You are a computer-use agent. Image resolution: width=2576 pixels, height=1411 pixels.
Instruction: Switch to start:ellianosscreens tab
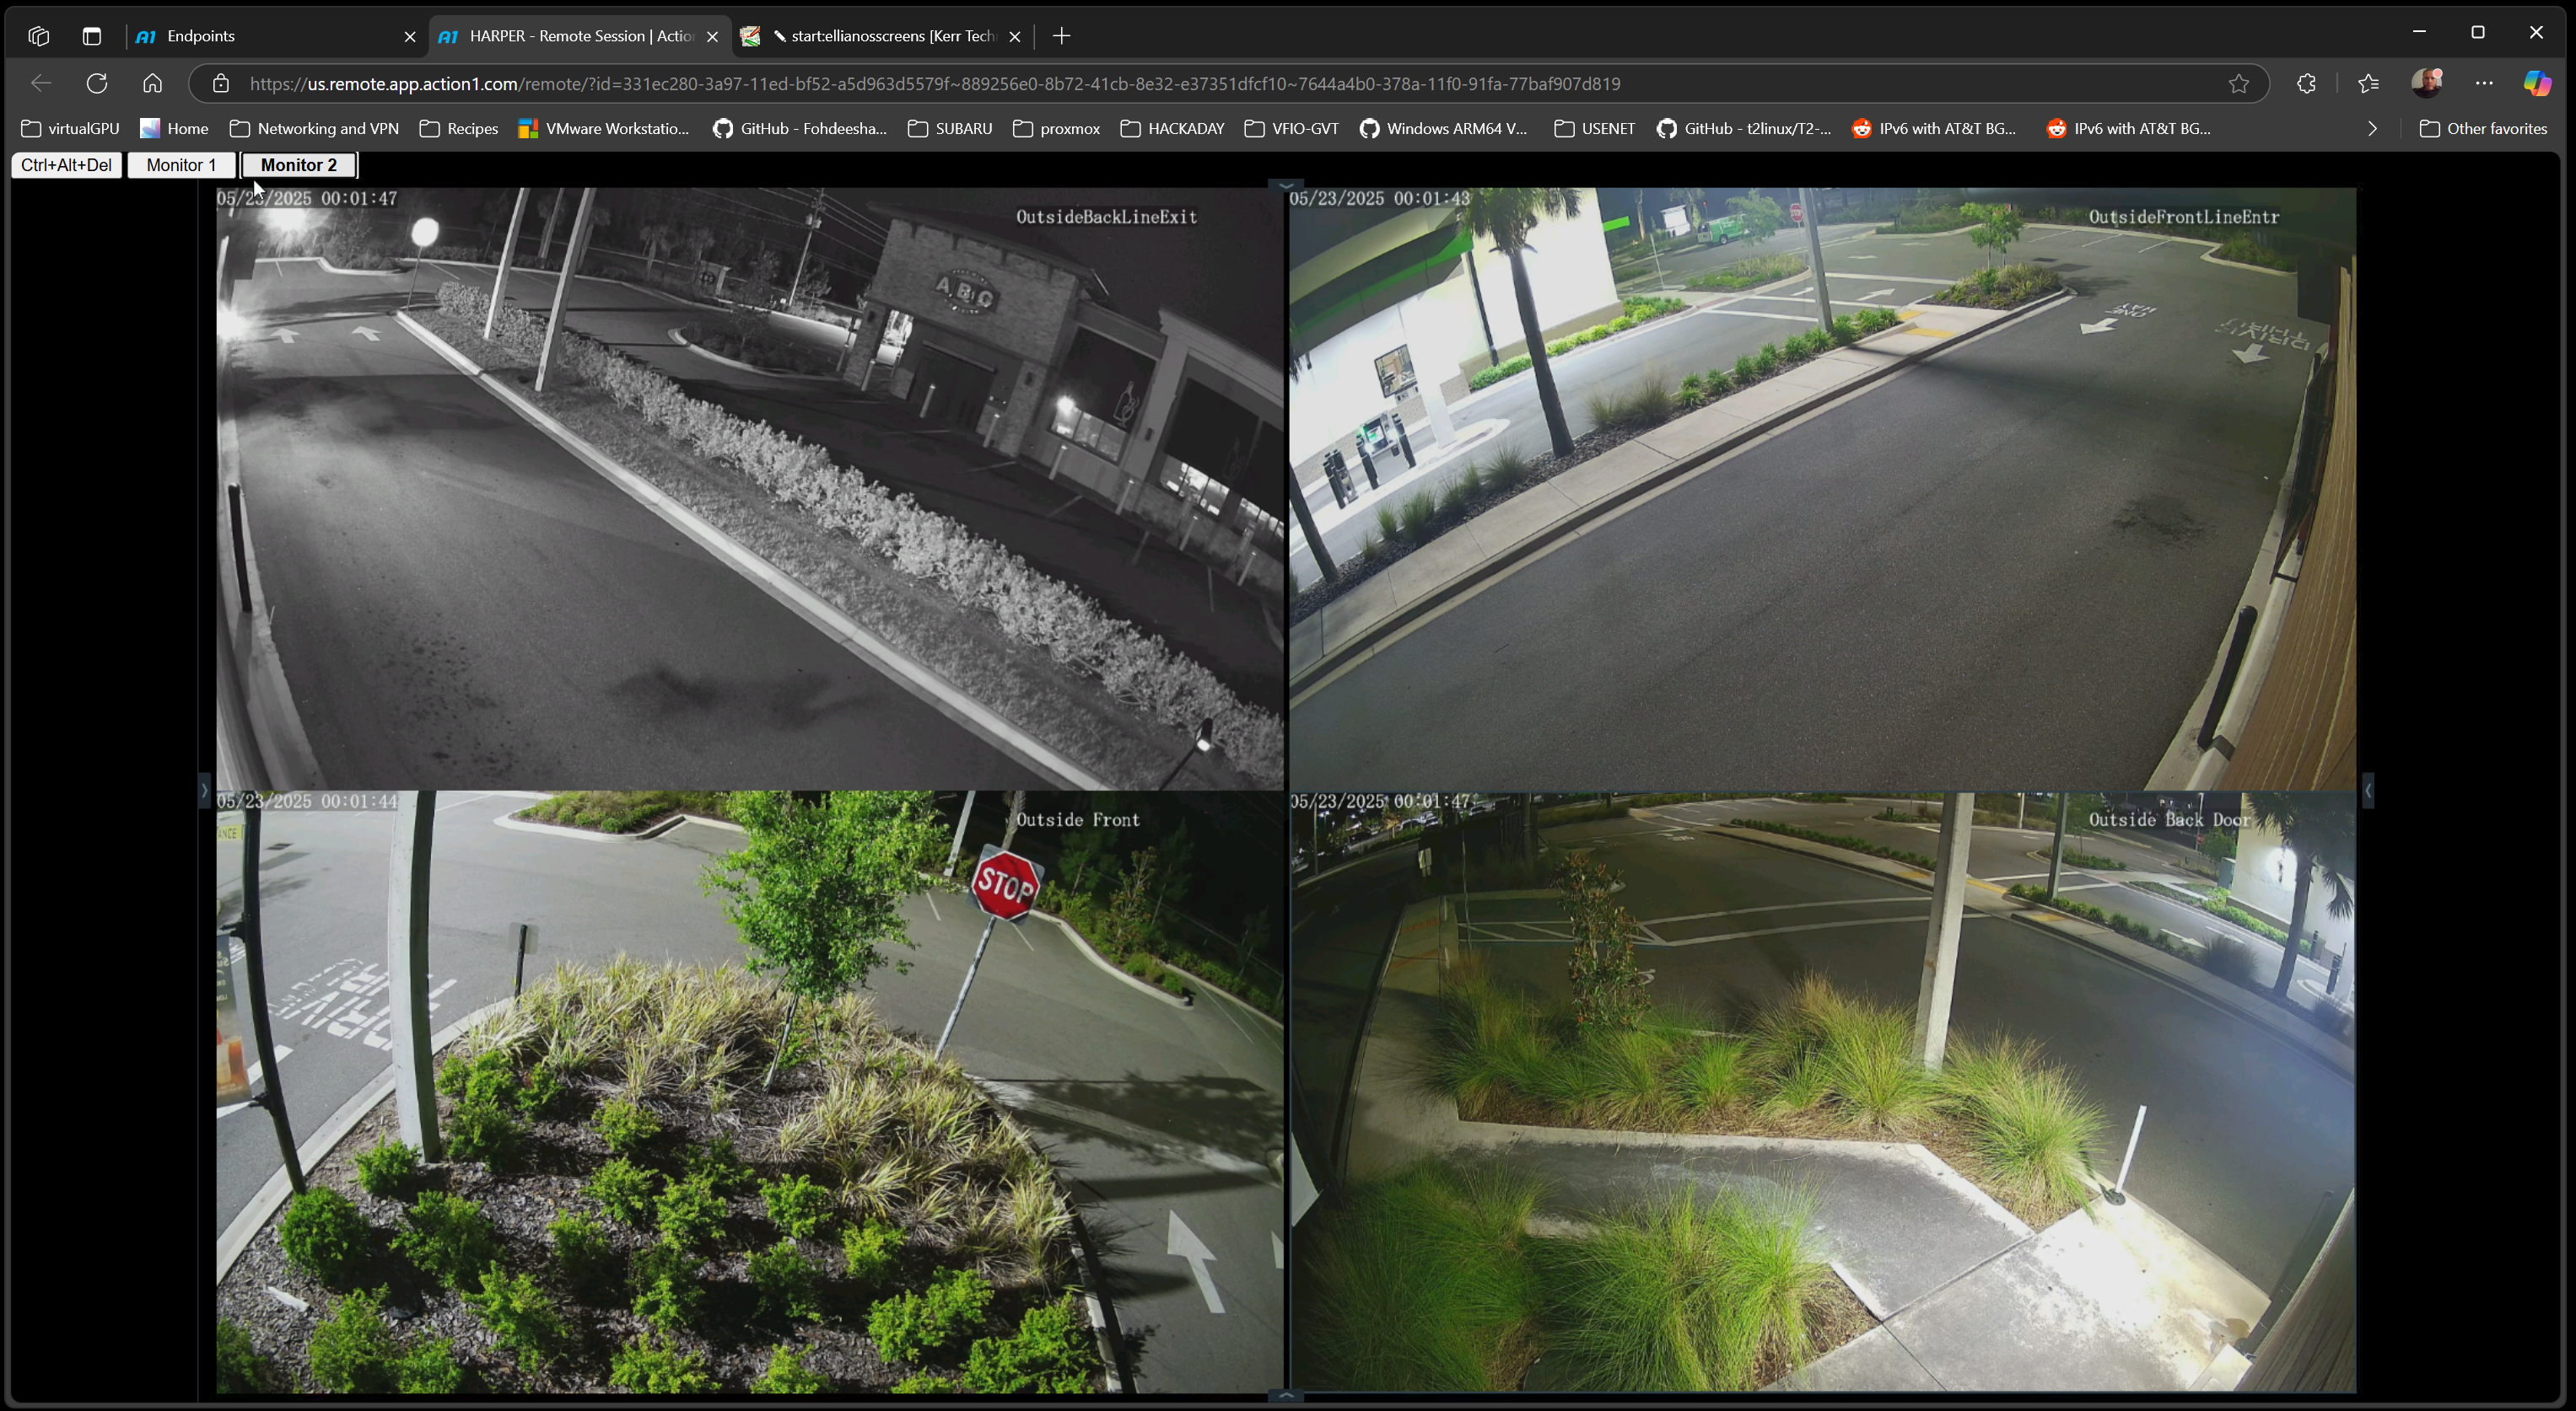pos(880,36)
